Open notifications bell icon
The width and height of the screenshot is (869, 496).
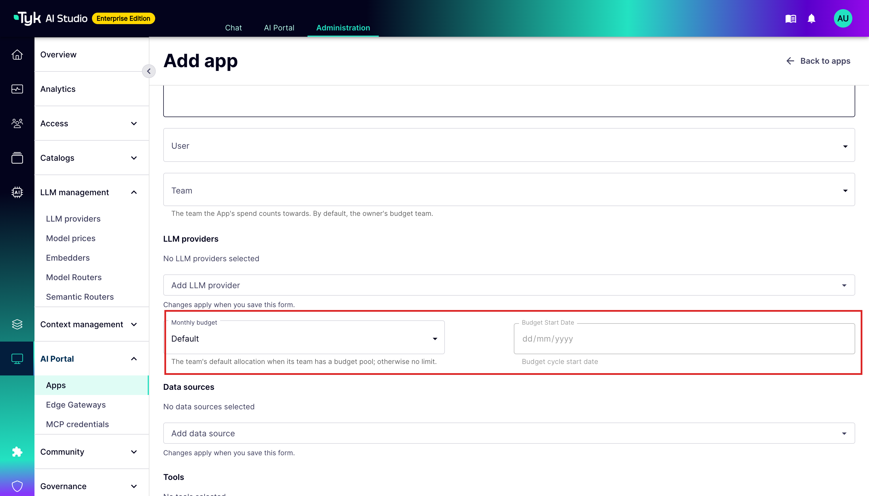click(811, 19)
